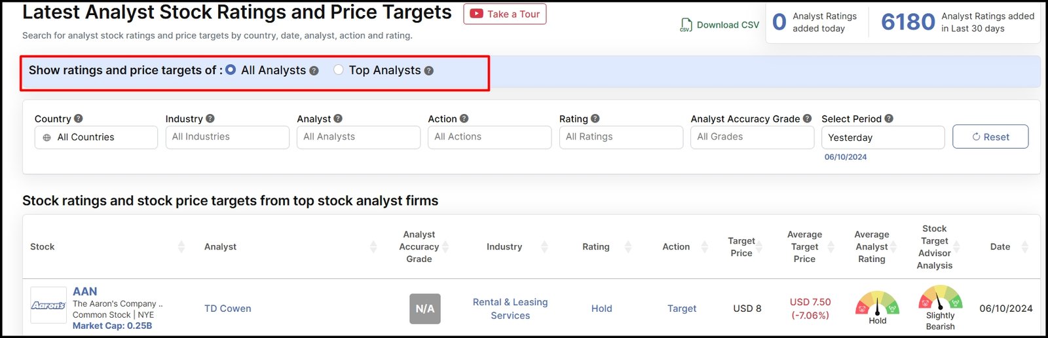Screen dimensions: 1048x338
Task: Click the CSV file icon
Action: coord(686,25)
